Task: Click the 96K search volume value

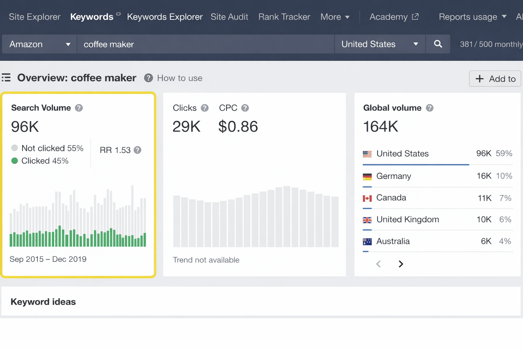Action: point(25,127)
